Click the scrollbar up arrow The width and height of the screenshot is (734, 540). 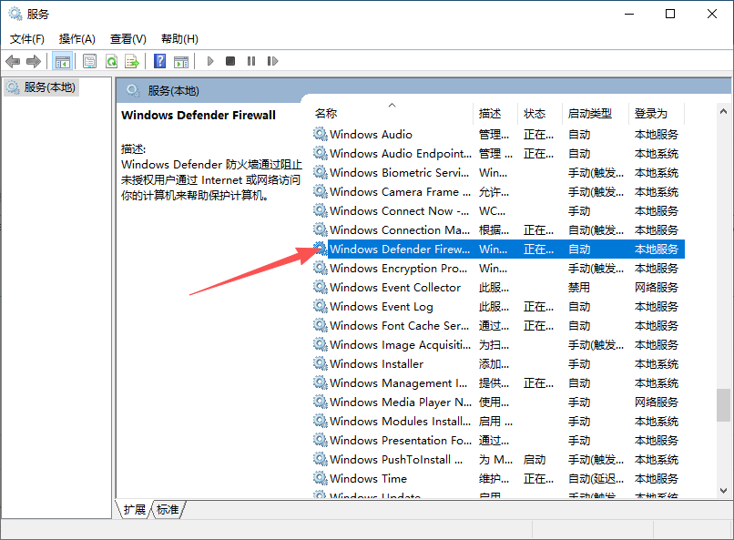click(723, 111)
